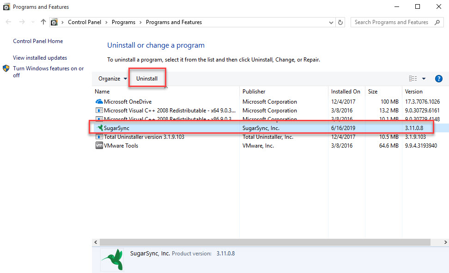This screenshot has width=449, height=273.
Task: Click the 100 MB size cell
Action: (389, 101)
